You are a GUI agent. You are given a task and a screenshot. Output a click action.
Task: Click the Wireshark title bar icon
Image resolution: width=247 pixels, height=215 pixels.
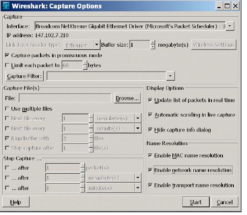(6, 6)
